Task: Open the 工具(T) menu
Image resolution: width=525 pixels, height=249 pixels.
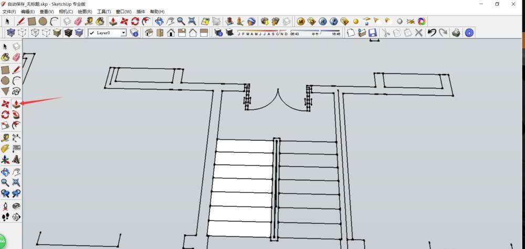Action: click(104, 12)
